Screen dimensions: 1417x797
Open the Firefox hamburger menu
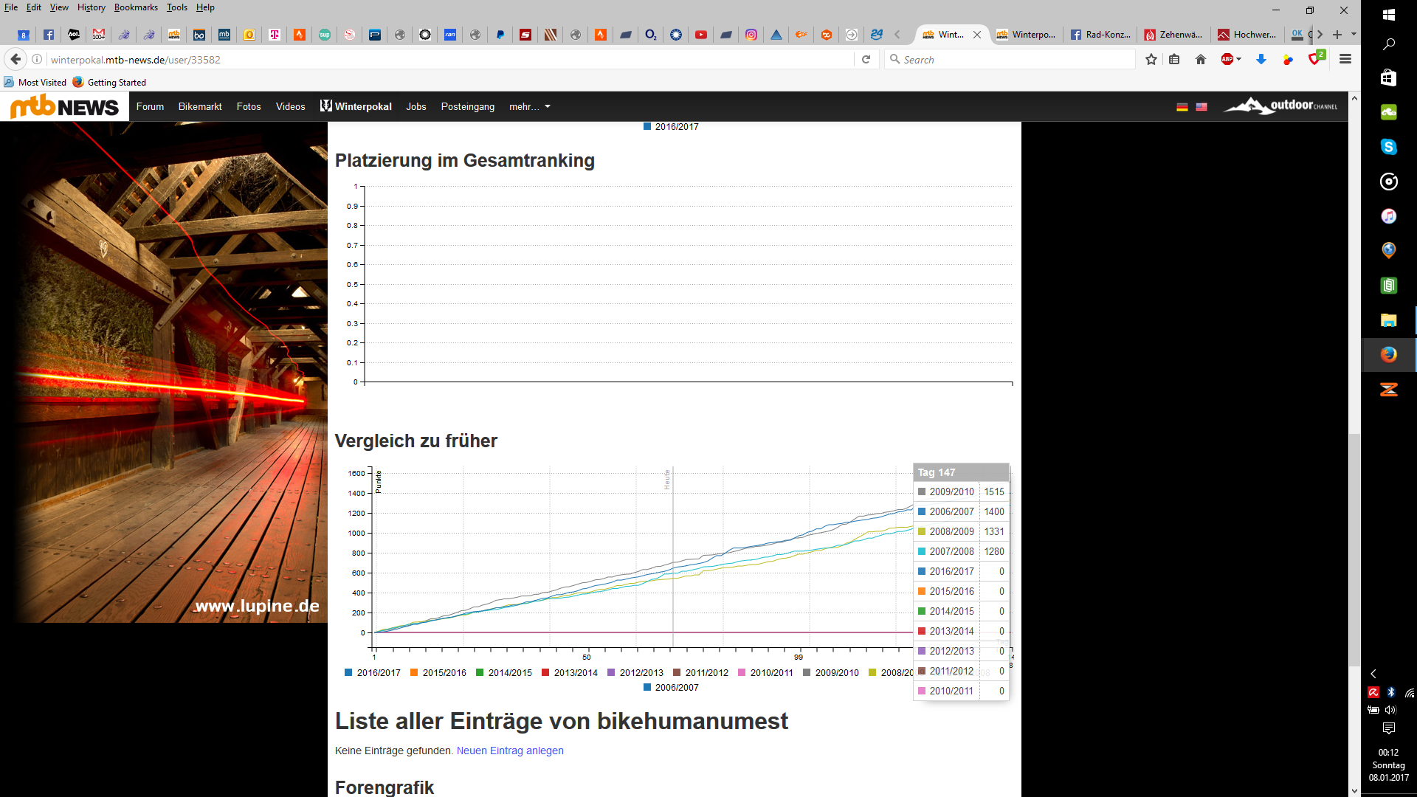pos(1345,60)
